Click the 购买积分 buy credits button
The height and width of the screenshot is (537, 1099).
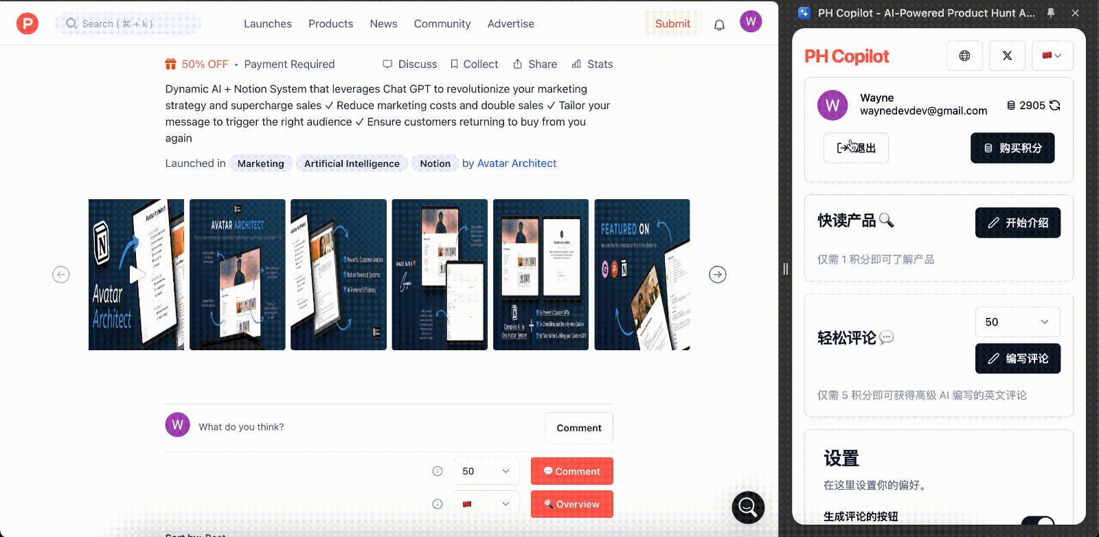click(1012, 148)
